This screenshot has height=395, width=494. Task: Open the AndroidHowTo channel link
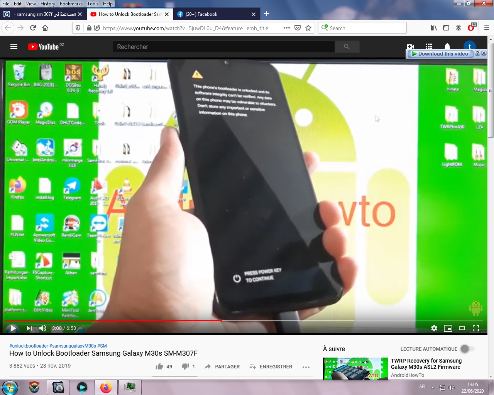coord(408,375)
